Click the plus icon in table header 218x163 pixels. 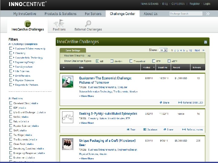pos(64,68)
